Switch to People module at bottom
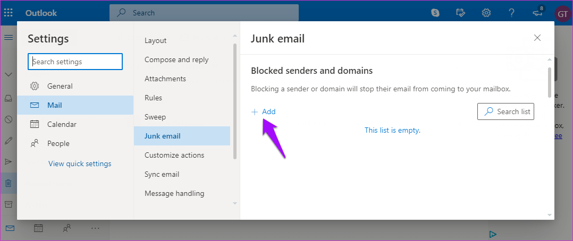Image resolution: width=573 pixels, height=241 pixels. coord(67,229)
